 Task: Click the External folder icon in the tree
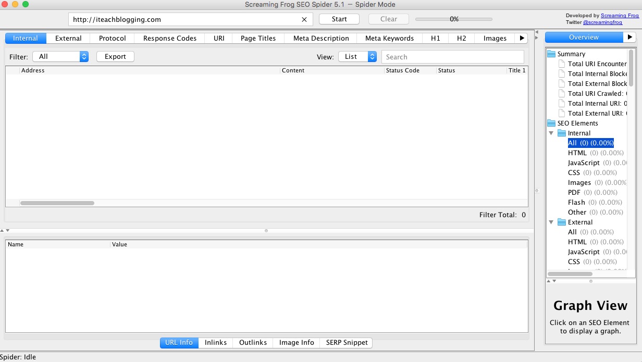coord(562,222)
